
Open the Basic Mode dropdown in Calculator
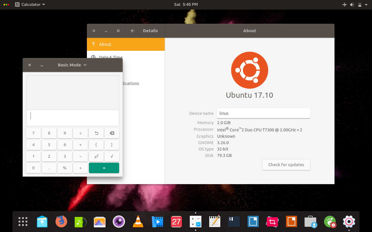click(72, 65)
